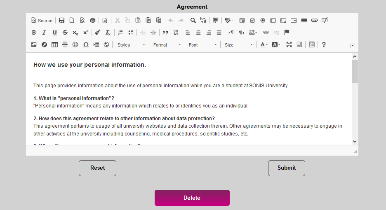Viewport: 386px width, 210px height.
Task: Click the Reset button
Action: pos(97,168)
